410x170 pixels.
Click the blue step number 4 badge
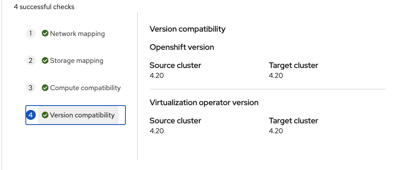[31, 115]
